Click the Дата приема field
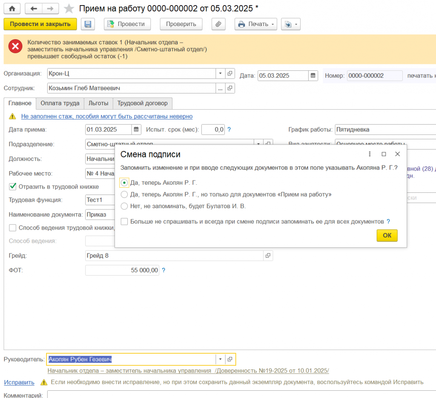 [109, 130]
